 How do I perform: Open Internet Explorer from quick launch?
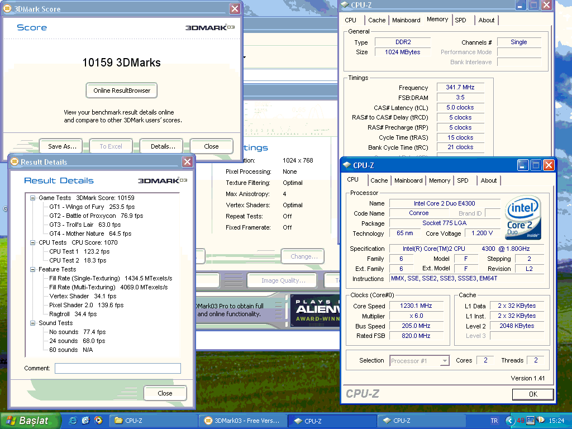[73, 421]
